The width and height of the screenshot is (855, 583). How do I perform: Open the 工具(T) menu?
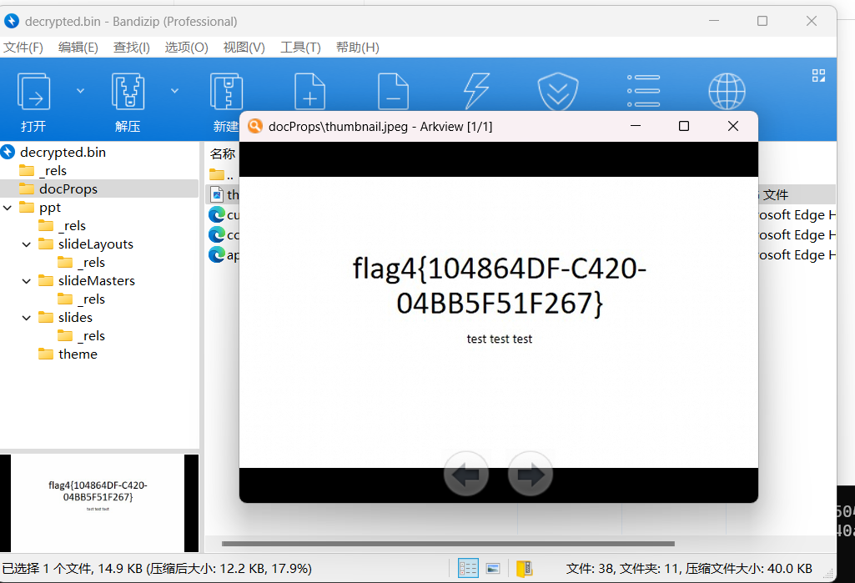(x=300, y=48)
